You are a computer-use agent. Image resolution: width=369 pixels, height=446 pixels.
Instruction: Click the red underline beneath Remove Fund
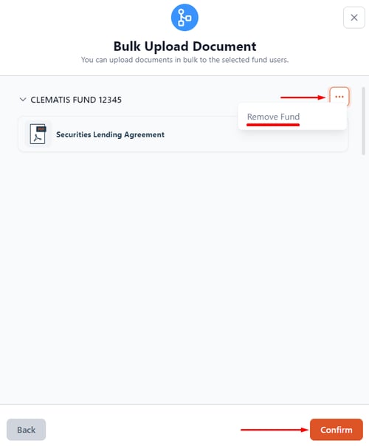point(273,125)
